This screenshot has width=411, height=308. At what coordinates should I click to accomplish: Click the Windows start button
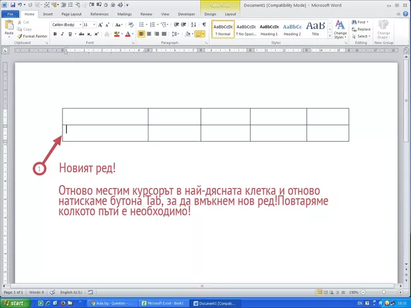[15, 303]
